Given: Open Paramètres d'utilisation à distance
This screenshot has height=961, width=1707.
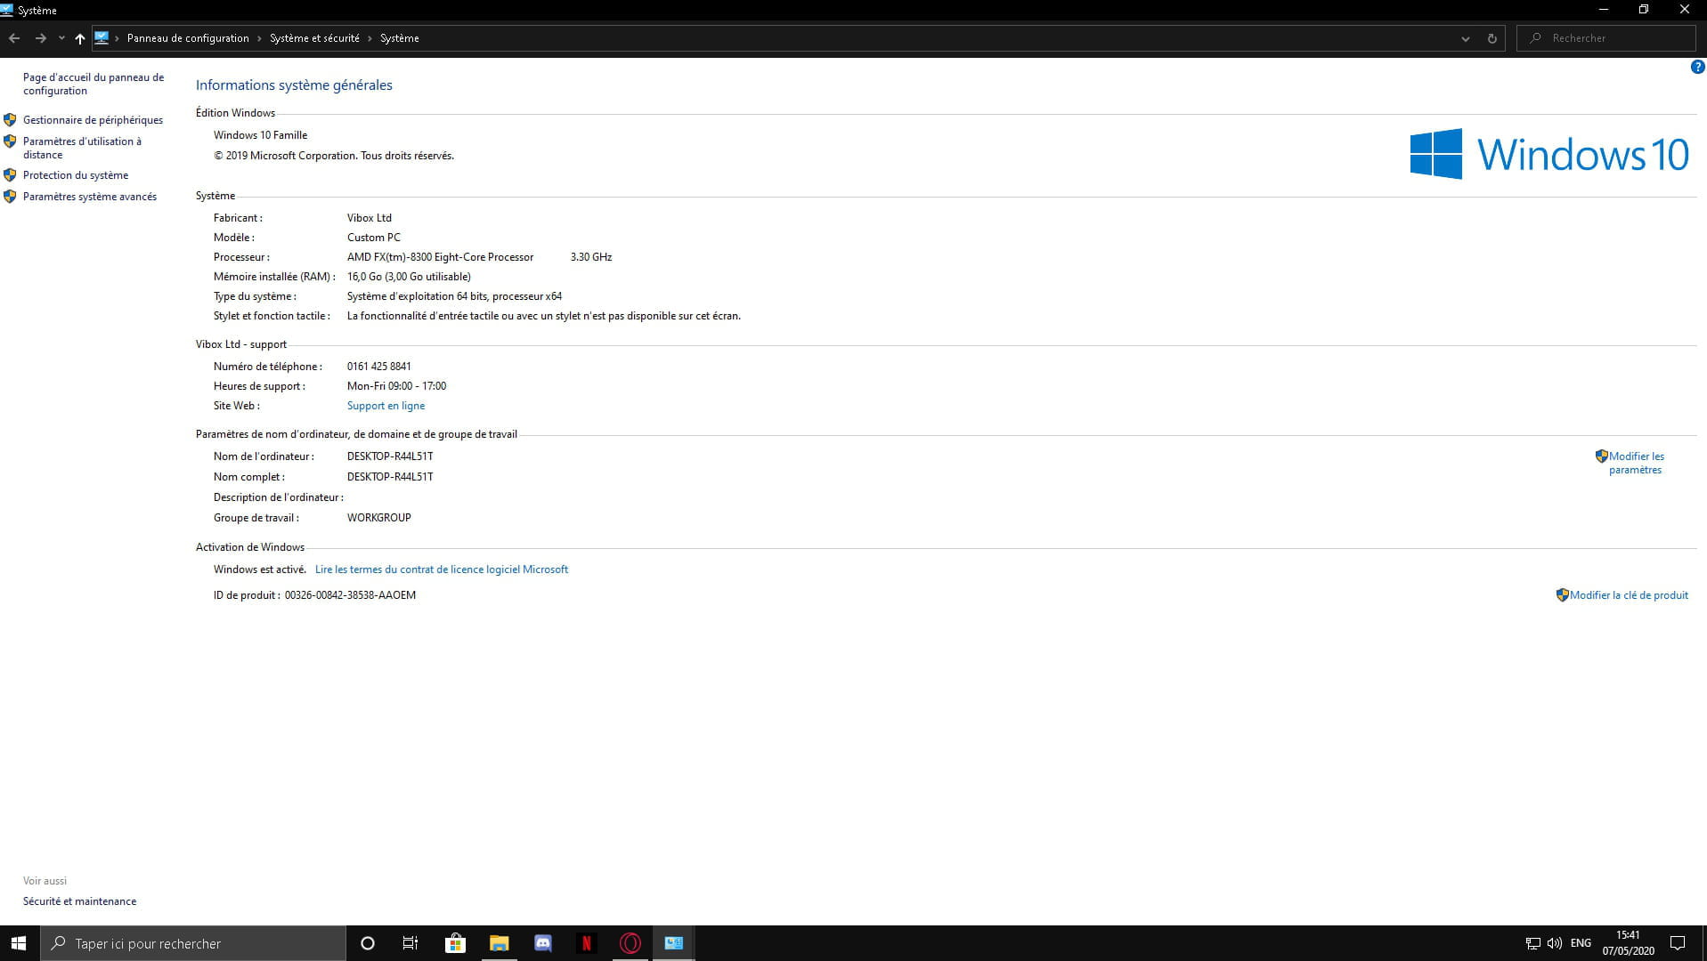Looking at the screenshot, I should (x=82, y=148).
